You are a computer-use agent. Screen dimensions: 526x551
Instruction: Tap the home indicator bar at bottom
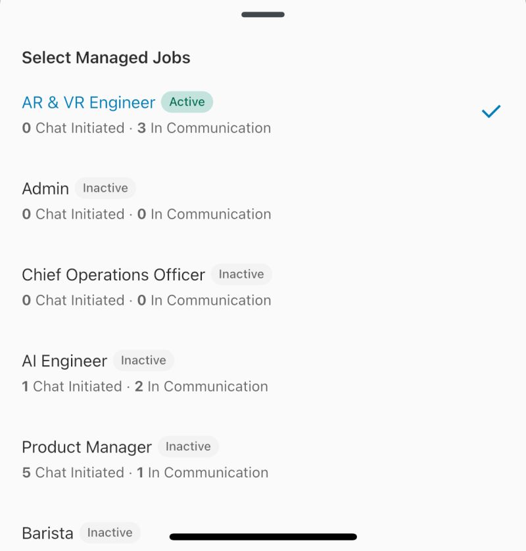[263, 537]
